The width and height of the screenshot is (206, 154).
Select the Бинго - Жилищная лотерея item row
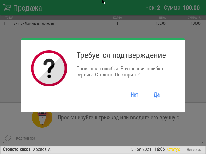point(103,23)
